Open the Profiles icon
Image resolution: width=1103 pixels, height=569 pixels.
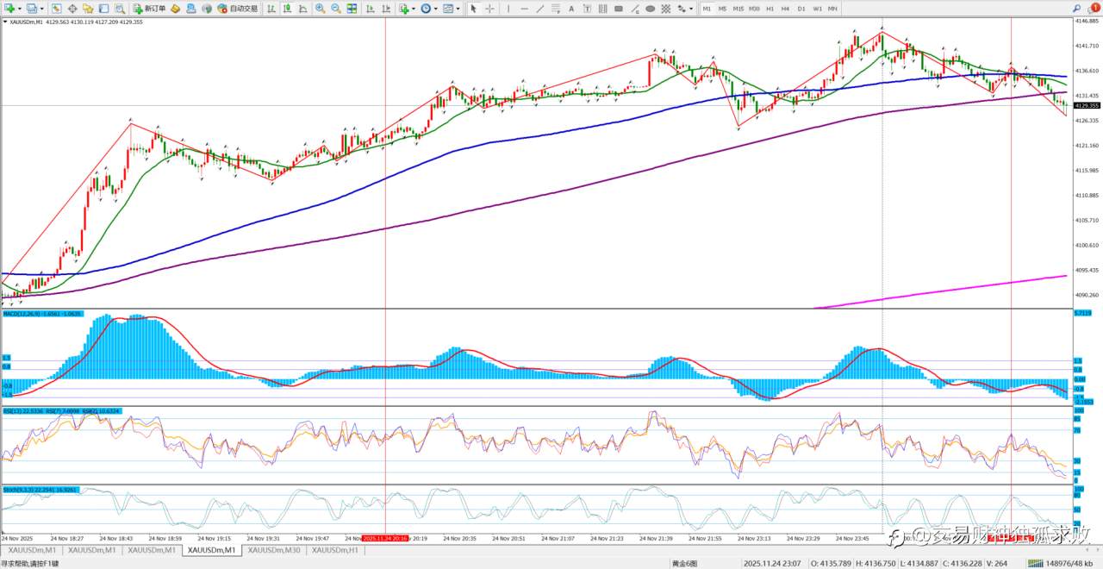pos(31,9)
